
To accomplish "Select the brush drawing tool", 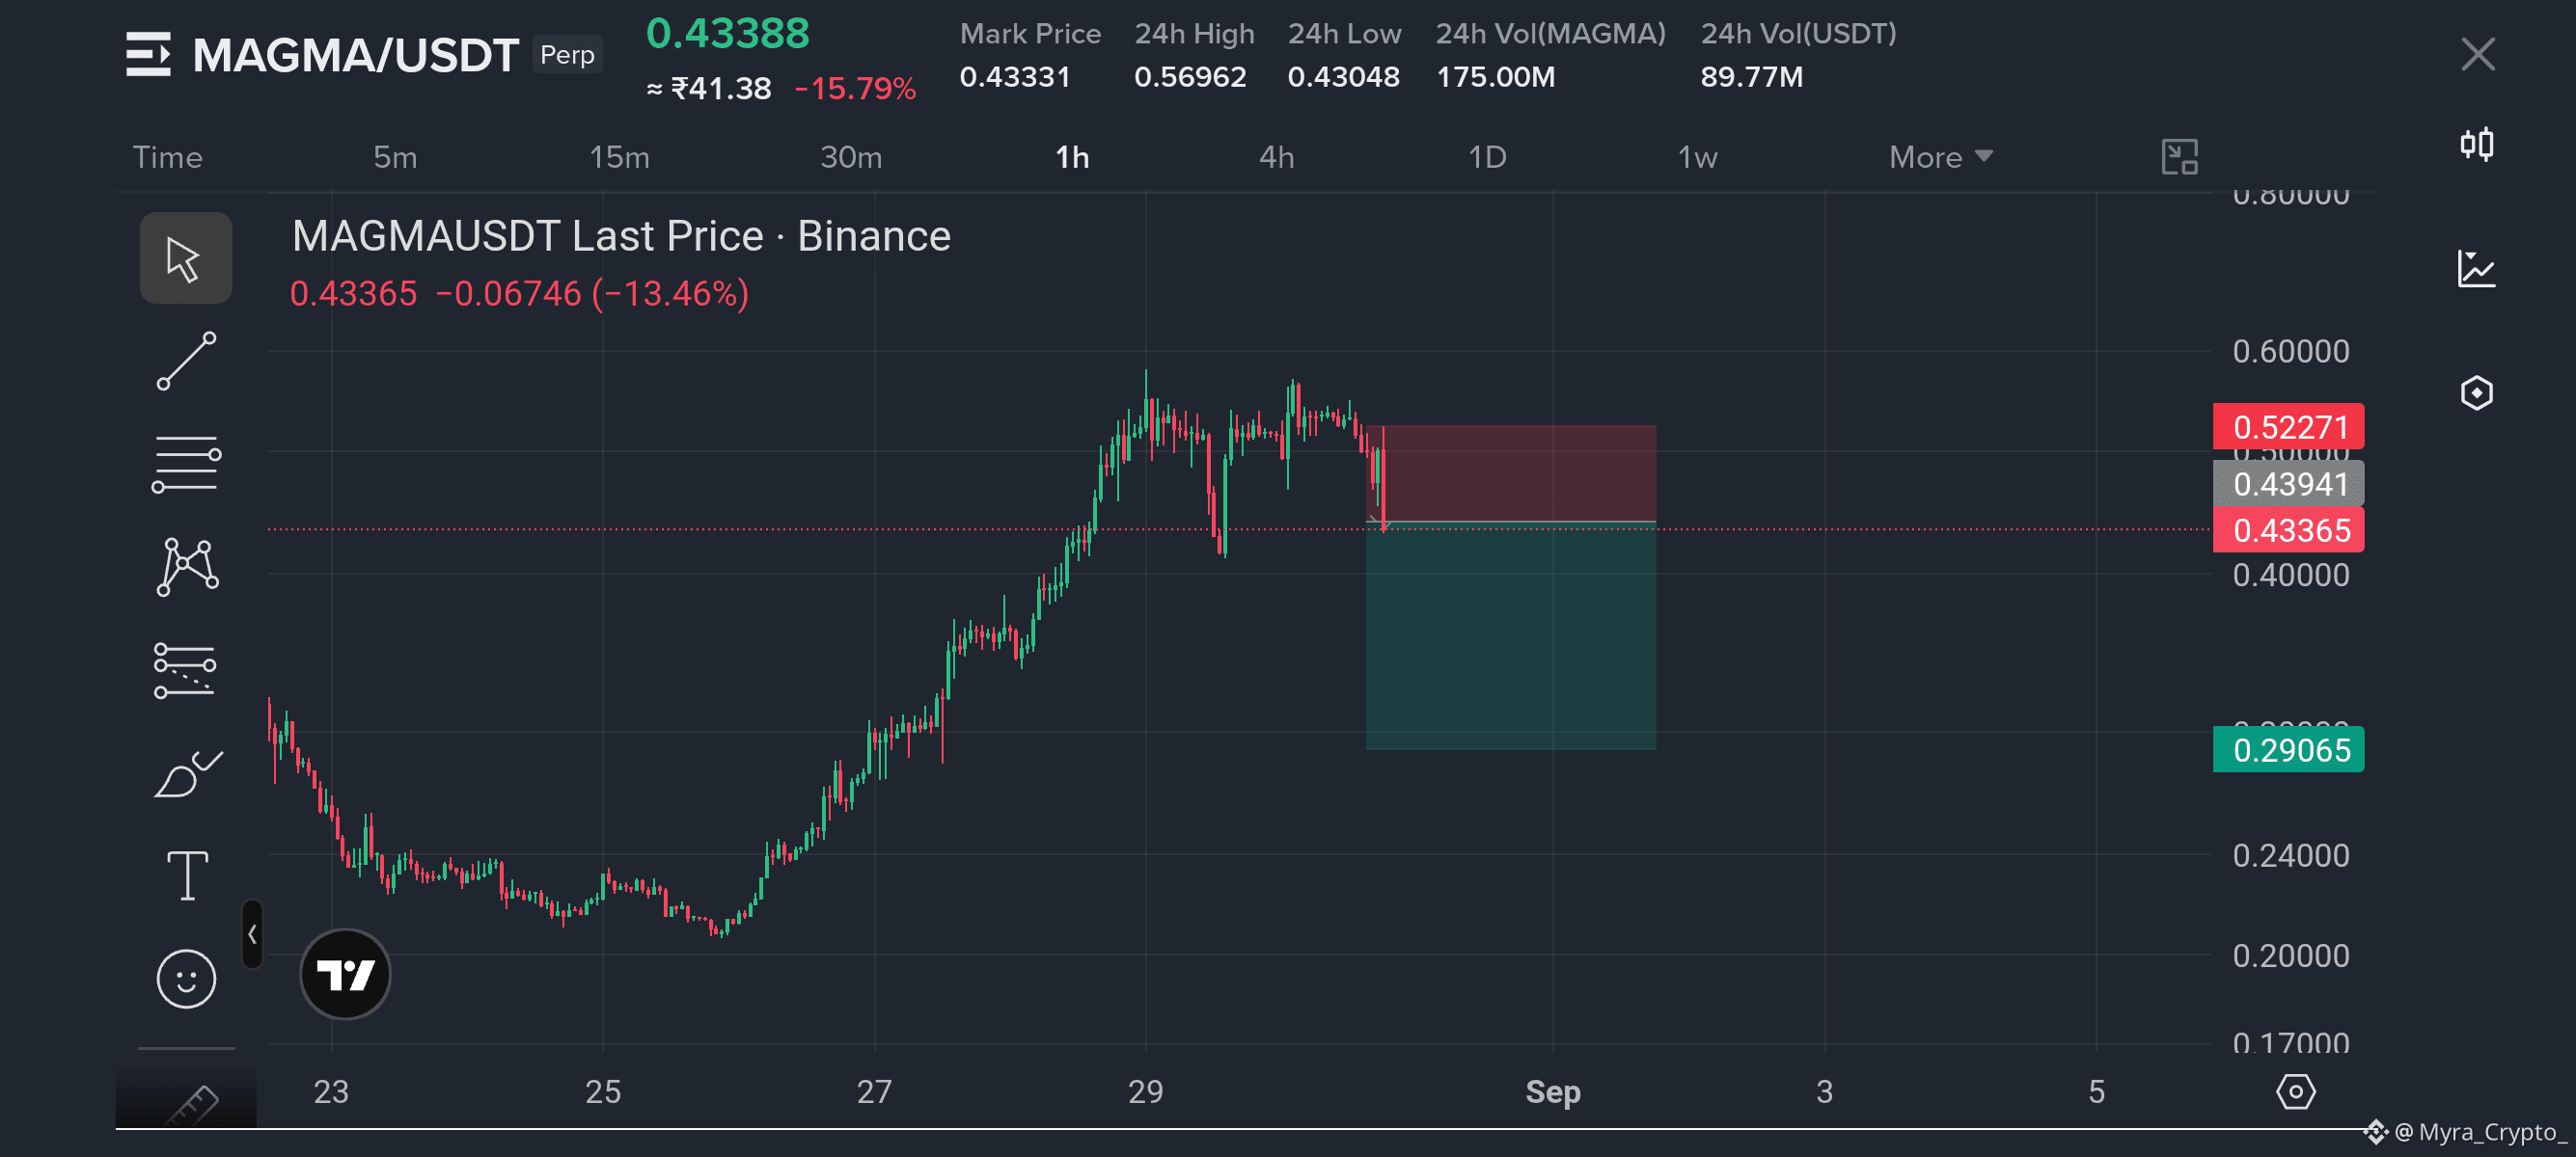I will (186, 773).
